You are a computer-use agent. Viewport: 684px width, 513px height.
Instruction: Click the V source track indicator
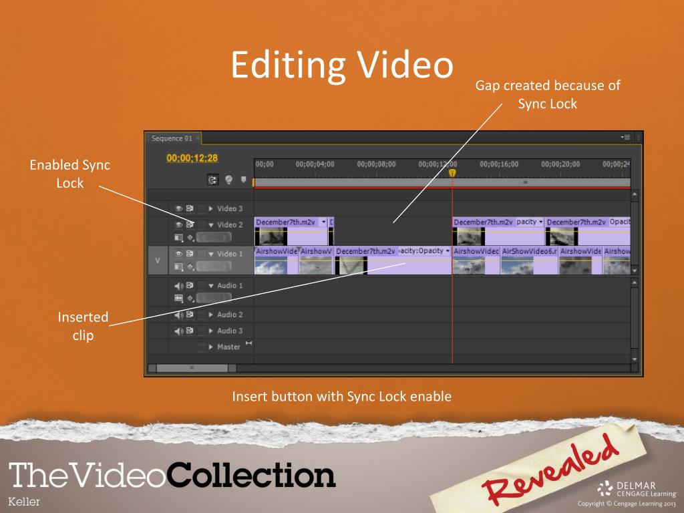tap(158, 261)
